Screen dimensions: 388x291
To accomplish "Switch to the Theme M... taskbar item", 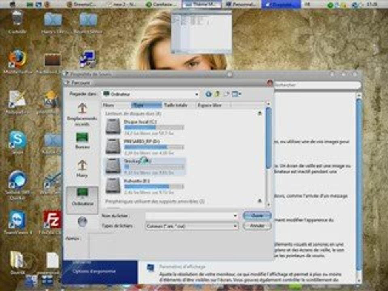I will point(201,4).
